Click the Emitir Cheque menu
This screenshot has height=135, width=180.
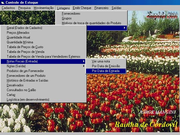click(x=82, y=8)
